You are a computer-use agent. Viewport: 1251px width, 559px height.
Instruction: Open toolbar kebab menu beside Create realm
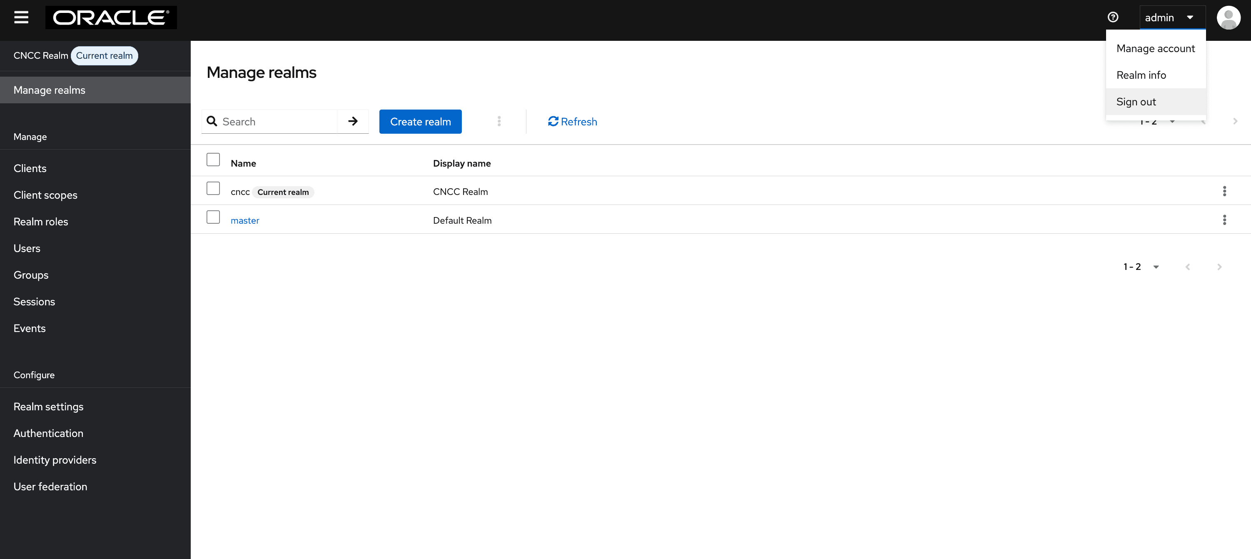[499, 121]
